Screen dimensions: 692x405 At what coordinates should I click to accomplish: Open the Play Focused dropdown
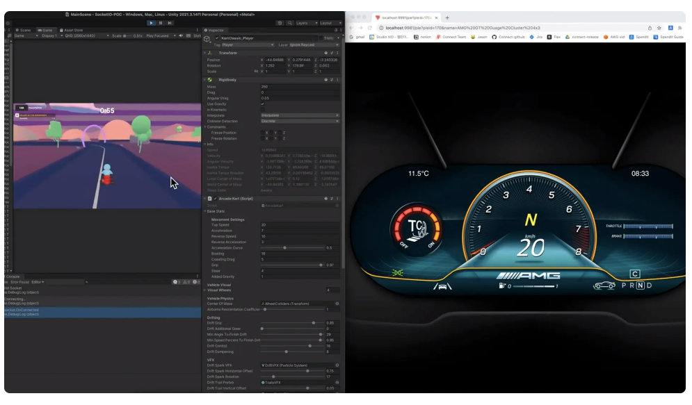pos(161,35)
